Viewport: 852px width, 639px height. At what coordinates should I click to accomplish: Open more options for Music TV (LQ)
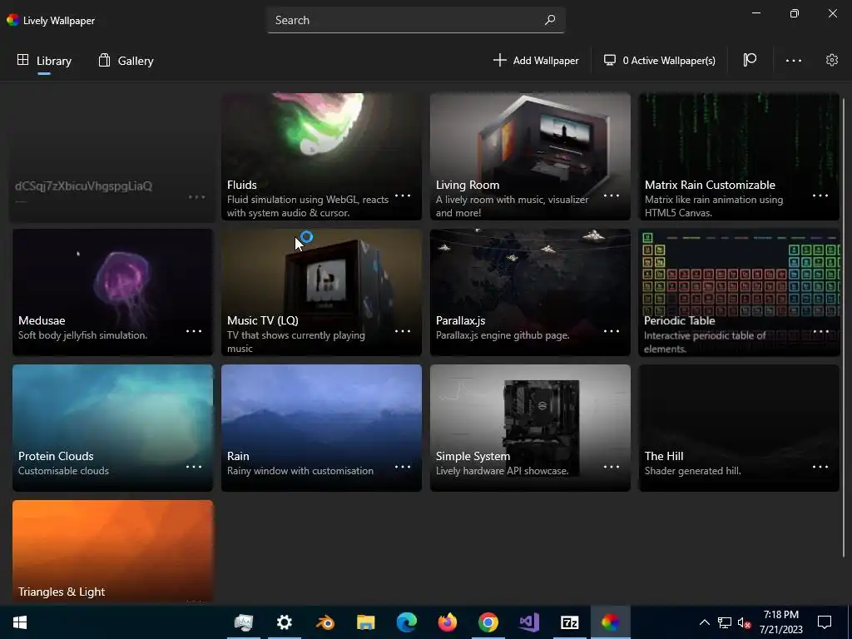pyautogui.click(x=403, y=331)
